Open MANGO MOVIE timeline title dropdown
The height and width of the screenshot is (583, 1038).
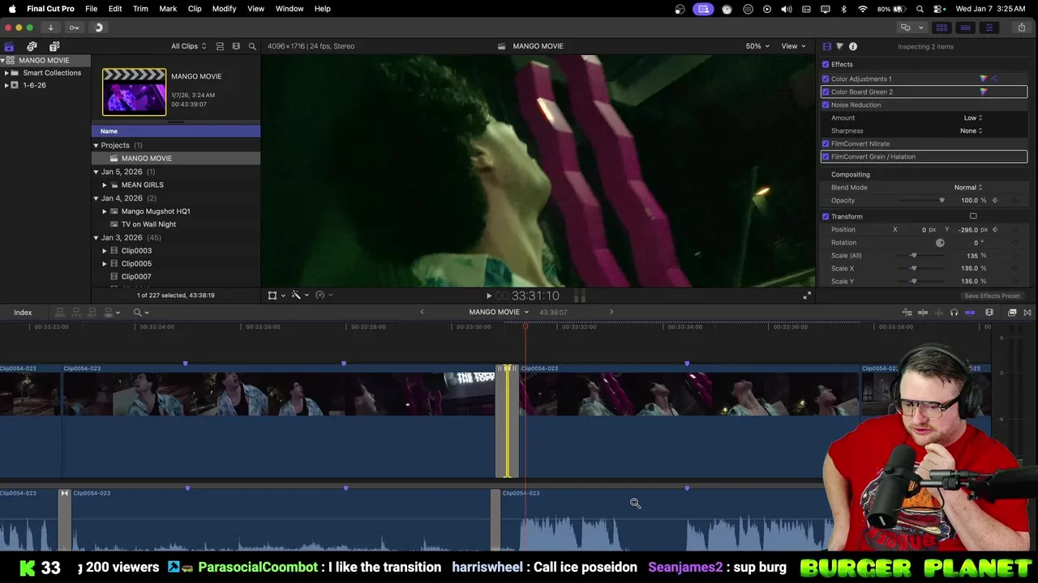point(498,312)
